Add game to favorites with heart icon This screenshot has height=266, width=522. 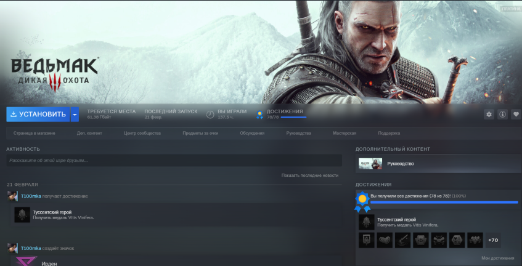pyautogui.click(x=516, y=115)
